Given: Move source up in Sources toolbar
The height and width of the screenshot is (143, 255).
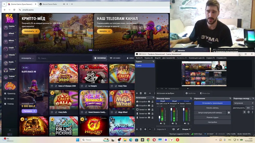Looking at the screenshot, I should [150, 129].
